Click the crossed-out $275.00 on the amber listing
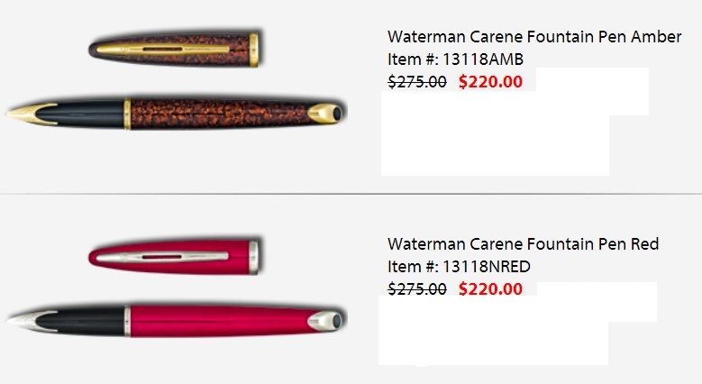Image resolution: width=702 pixels, height=384 pixels. pyautogui.click(x=417, y=81)
